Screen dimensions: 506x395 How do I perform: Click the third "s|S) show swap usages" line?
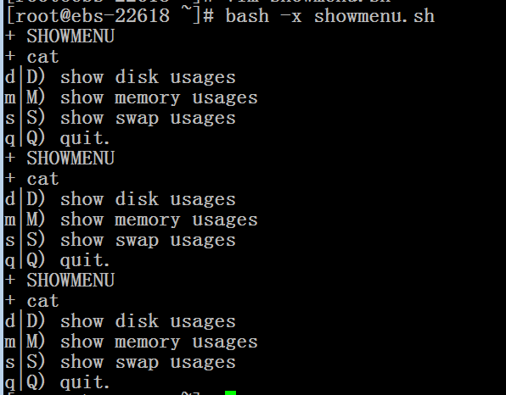(x=120, y=363)
